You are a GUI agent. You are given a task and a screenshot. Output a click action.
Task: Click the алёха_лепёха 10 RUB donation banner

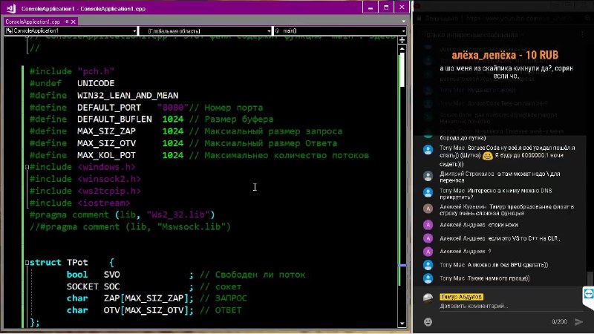pyautogui.click(x=505, y=55)
